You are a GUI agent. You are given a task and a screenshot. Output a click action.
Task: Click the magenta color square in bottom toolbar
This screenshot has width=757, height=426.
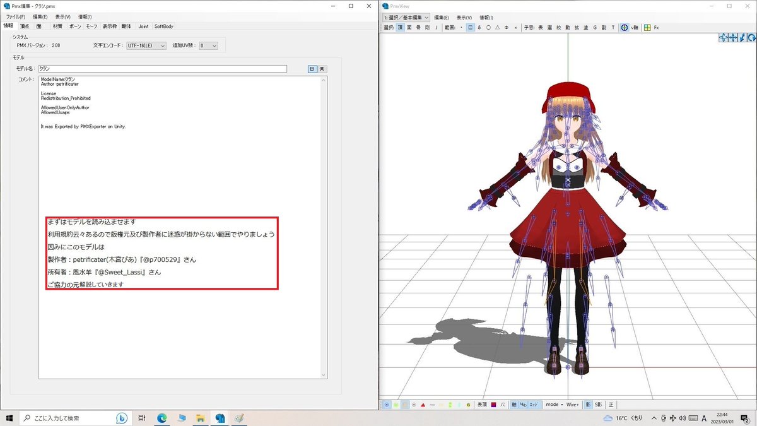[493, 404]
